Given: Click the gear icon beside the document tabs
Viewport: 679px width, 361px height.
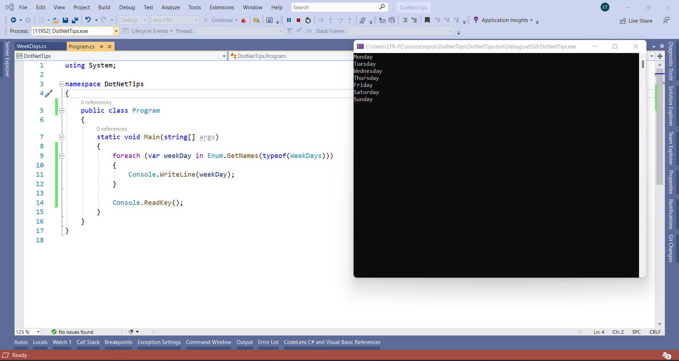Looking at the screenshot, I should (x=662, y=46).
